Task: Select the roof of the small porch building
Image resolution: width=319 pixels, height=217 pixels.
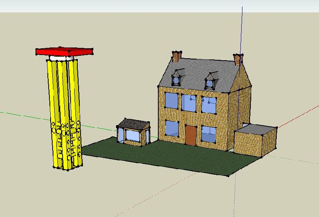Action: 134,124
